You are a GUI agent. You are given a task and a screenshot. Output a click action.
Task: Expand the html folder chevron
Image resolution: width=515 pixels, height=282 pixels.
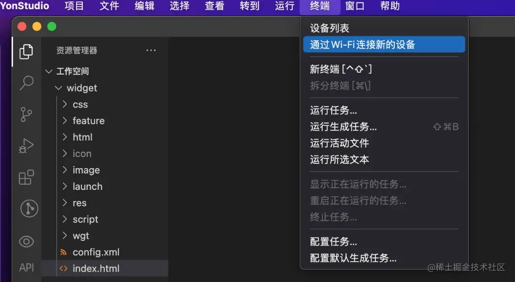[x=64, y=137]
